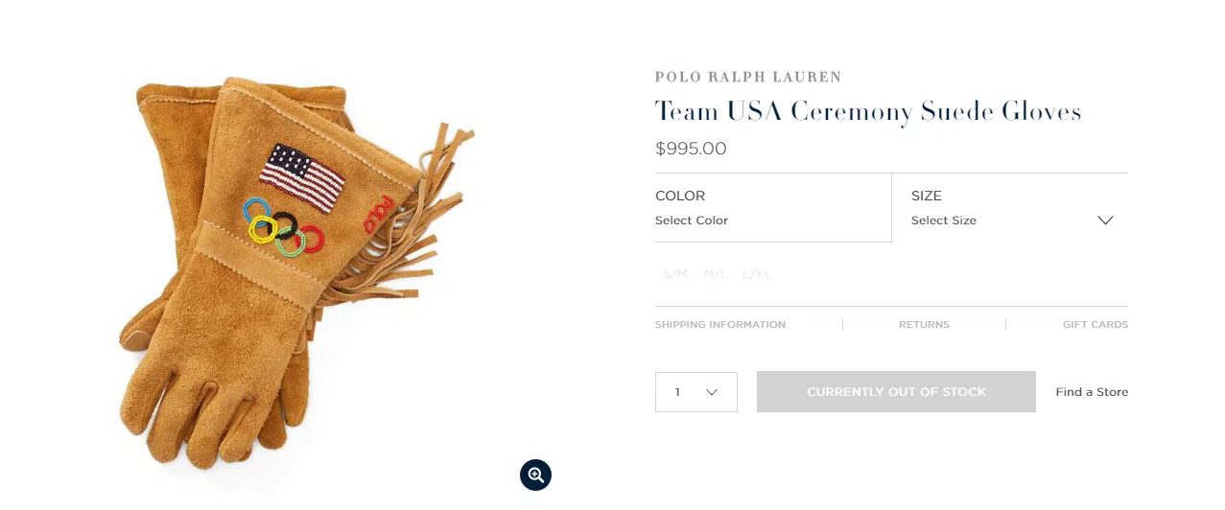Open the Gift Cards link
Image resolution: width=1225 pixels, height=510 pixels.
1095,325
